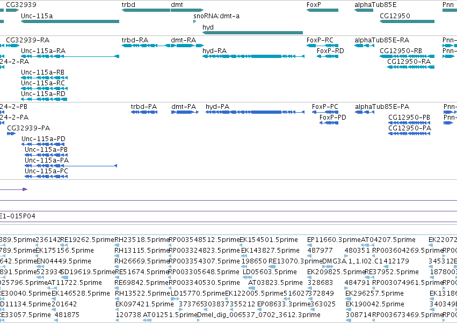The width and height of the screenshot is (457, 323).
Task: Click transcript Unc-115a-RC
Action: click(43, 83)
